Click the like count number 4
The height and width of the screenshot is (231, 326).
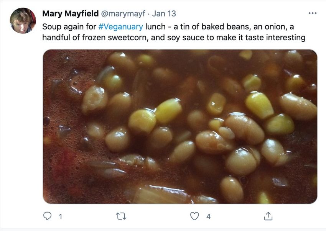(208, 217)
